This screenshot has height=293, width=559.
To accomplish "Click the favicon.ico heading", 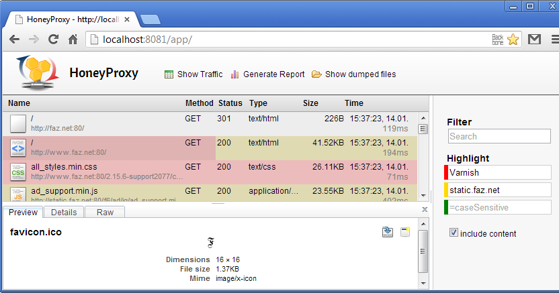I will (36, 232).
